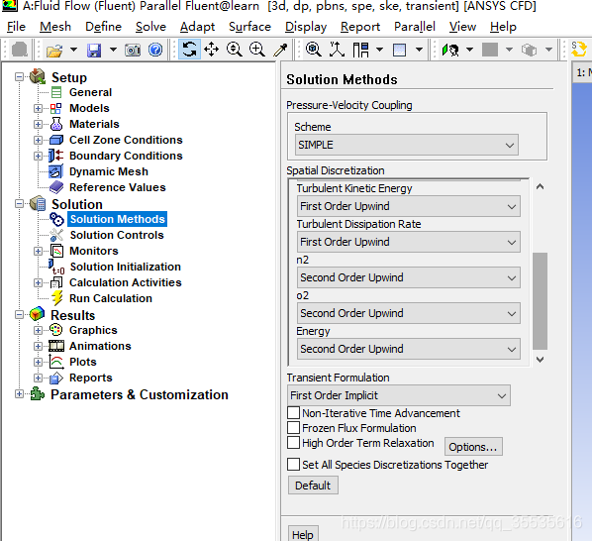Click scroll down arrow of discretization list
The image size is (592, 541).
pyautogui.click(x=540, y=360)
